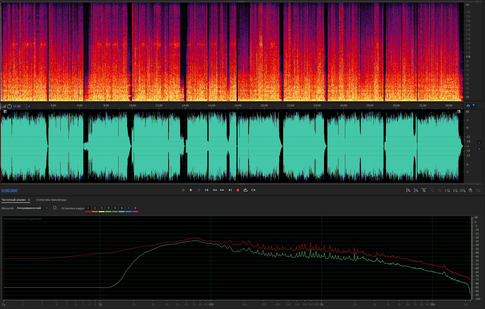Zoom in amplitude with magnifier icon

408,190
